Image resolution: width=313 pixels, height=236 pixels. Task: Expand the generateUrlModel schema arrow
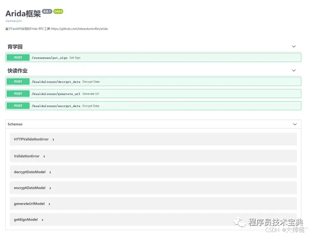[49, 204]
